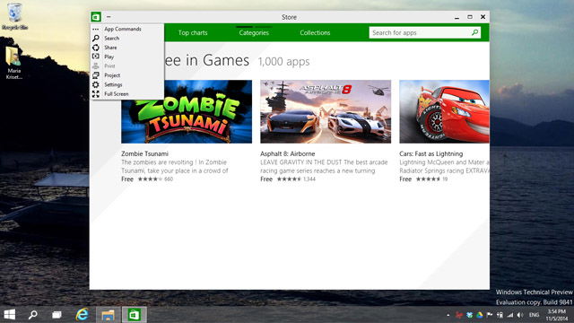Click the Dropbox tray icon
This screenshot has width=574, height=323.
469,315
